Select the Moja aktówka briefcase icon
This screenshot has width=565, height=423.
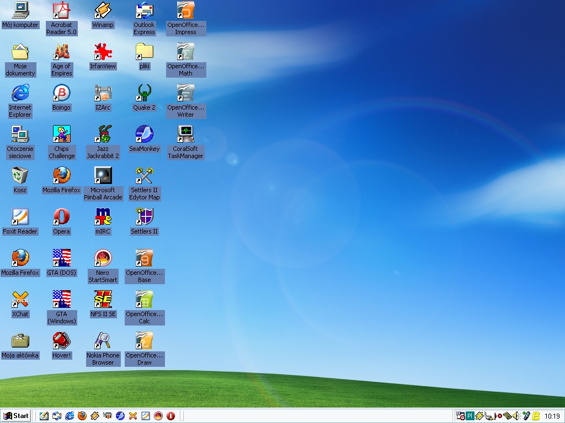pos(20,346)
